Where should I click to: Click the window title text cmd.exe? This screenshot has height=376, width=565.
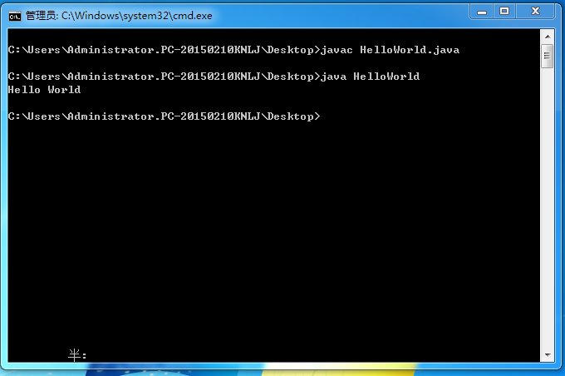click(119, 16)
